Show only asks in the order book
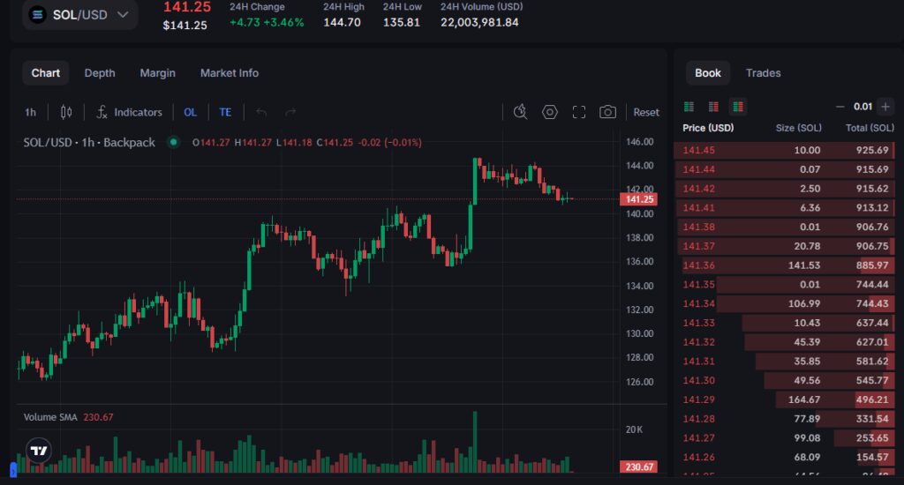The image size is (904, 485). tap(713, 107)
